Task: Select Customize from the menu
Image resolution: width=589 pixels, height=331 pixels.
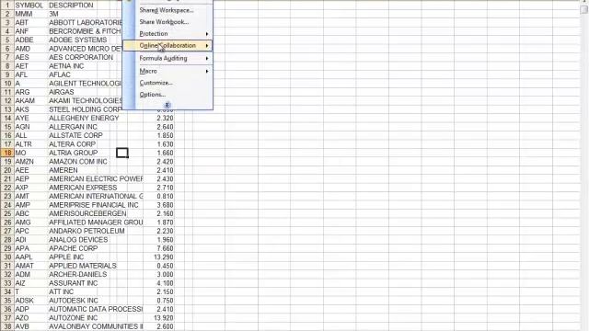Action: coord(167,83)
